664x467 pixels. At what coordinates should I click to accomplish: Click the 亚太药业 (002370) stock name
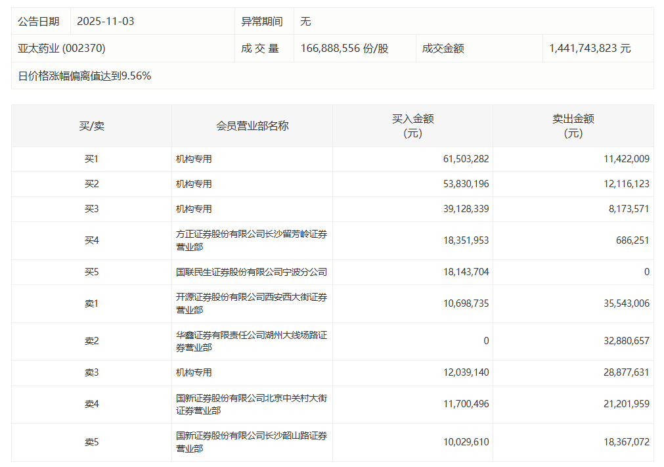click(x=62, y=49)
